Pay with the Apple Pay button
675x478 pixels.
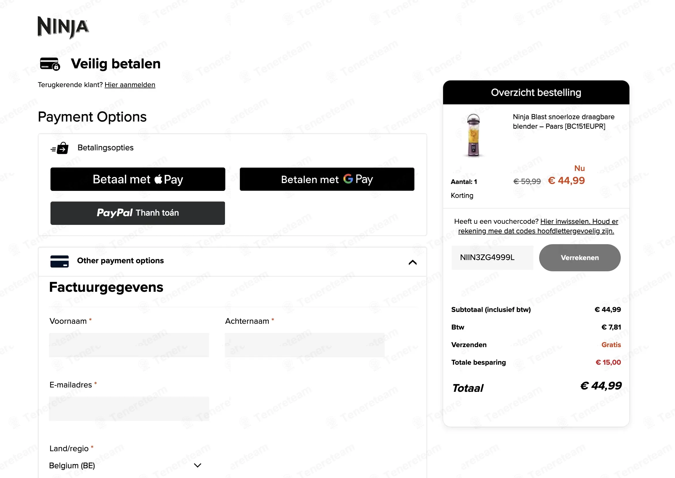(138, 179)
